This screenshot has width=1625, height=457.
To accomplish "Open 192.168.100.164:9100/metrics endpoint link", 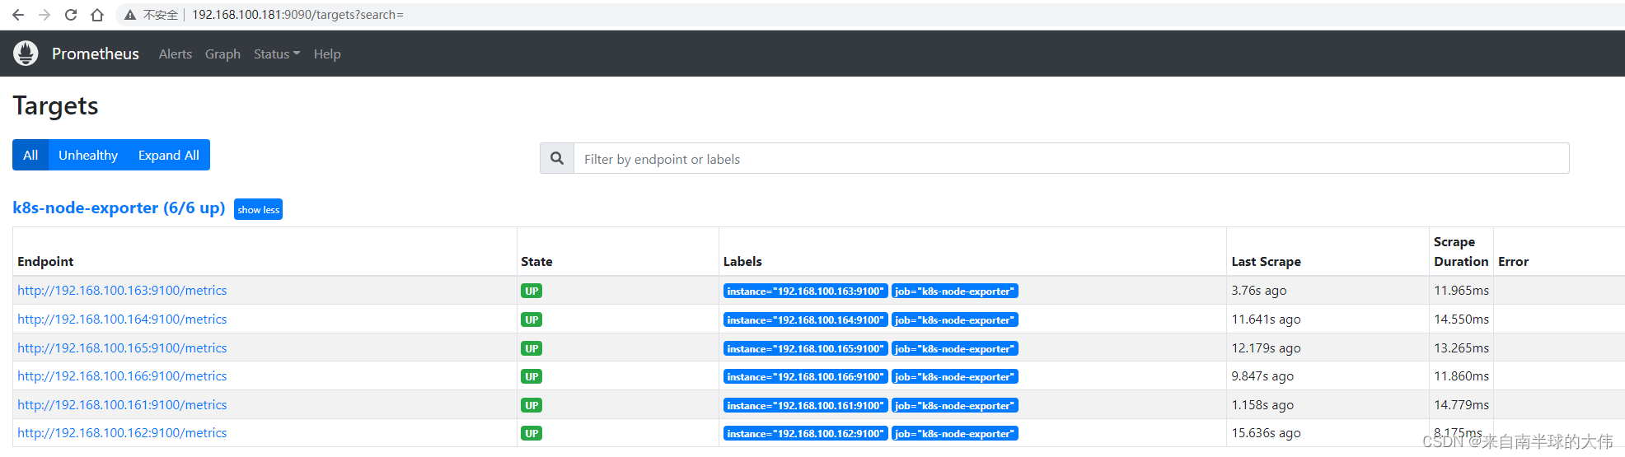I will click(x=122, y=319).
